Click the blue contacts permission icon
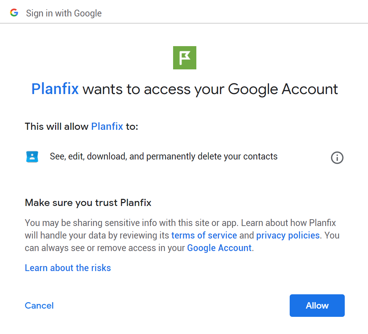The height and width of the screenshot is (334, 368). pyautogui.click(x=32, y=157)
